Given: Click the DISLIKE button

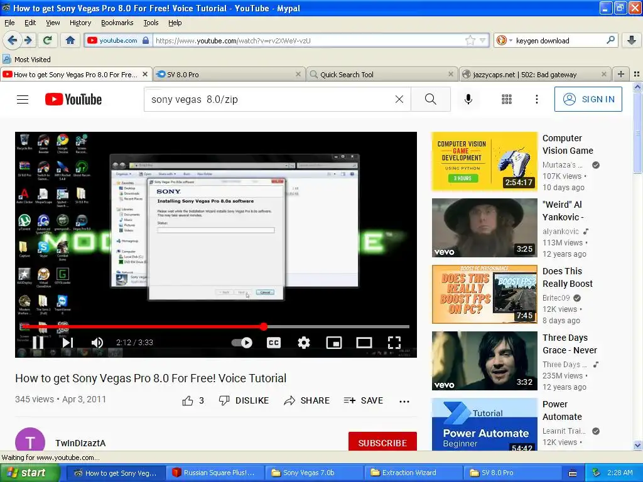Looking at the screenshot, I should coord(244,400).
